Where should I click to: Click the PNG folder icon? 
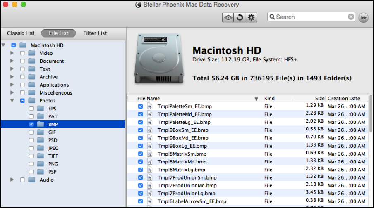point(41,164)
